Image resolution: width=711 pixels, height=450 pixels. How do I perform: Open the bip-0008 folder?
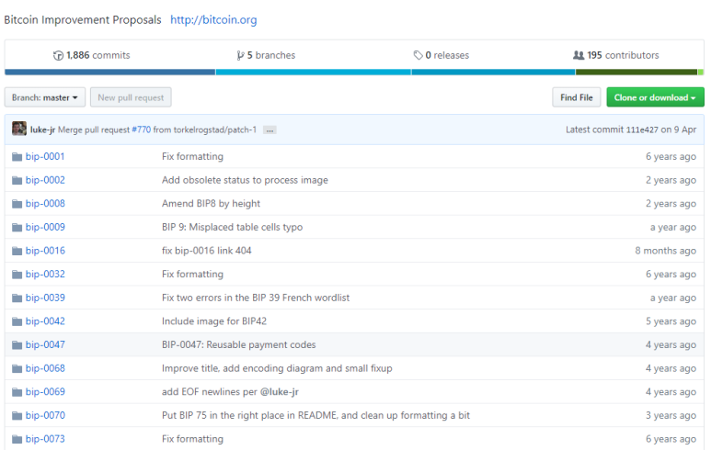[45, 204]
